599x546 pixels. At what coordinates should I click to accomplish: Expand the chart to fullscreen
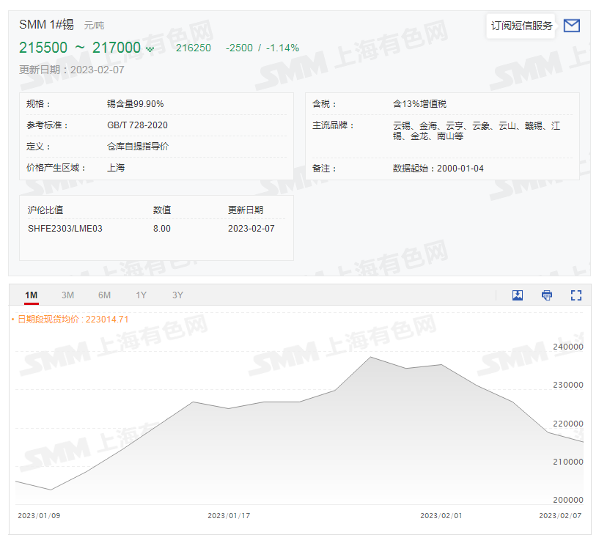(x=576, y=295)
